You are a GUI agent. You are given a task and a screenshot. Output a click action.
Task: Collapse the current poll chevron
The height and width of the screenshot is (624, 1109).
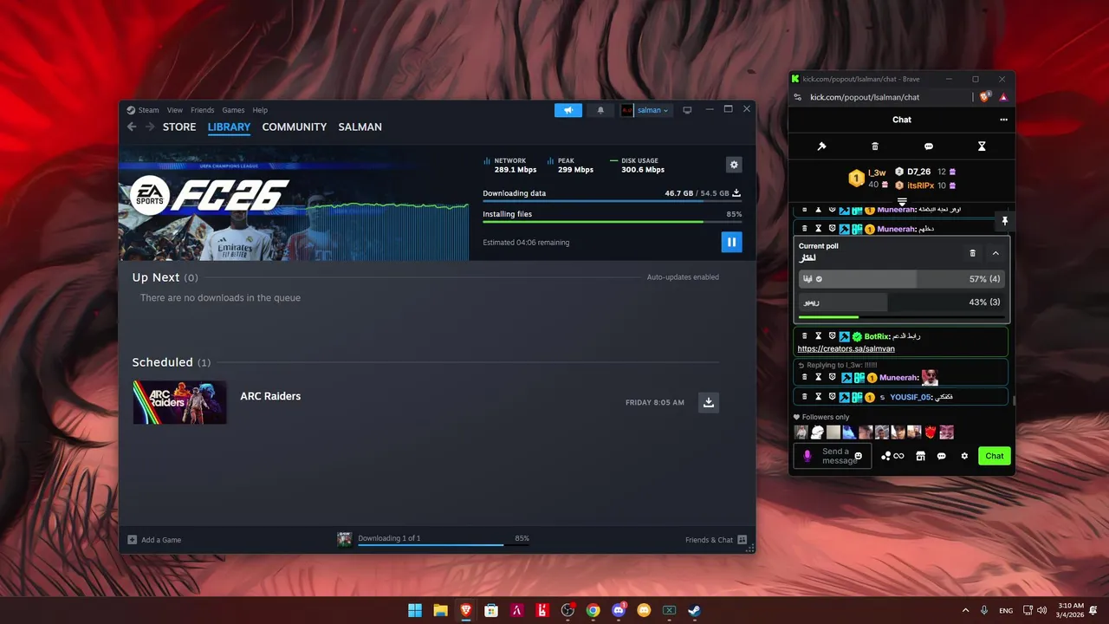click(996, 253)
